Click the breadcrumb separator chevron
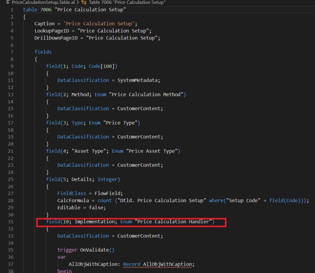 point(78,2)
